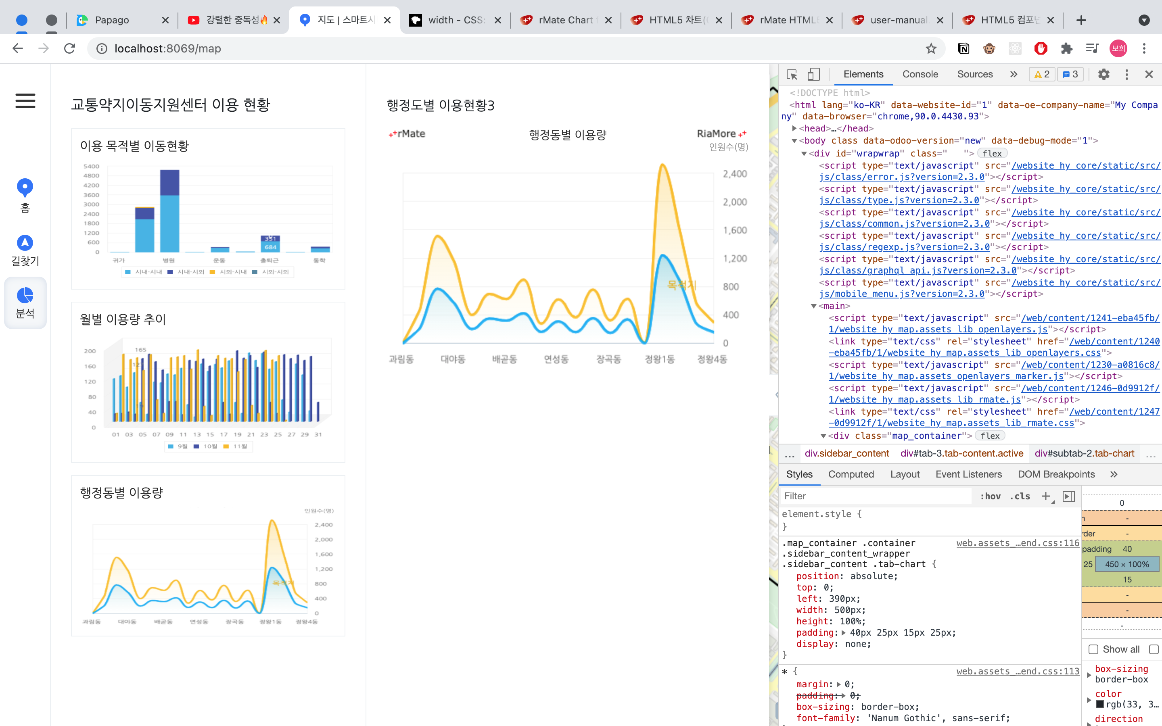This screenshot has height=726, width=1162.
Task: Open the 보희 profile avatar
Action: (x=1118, y=48)
